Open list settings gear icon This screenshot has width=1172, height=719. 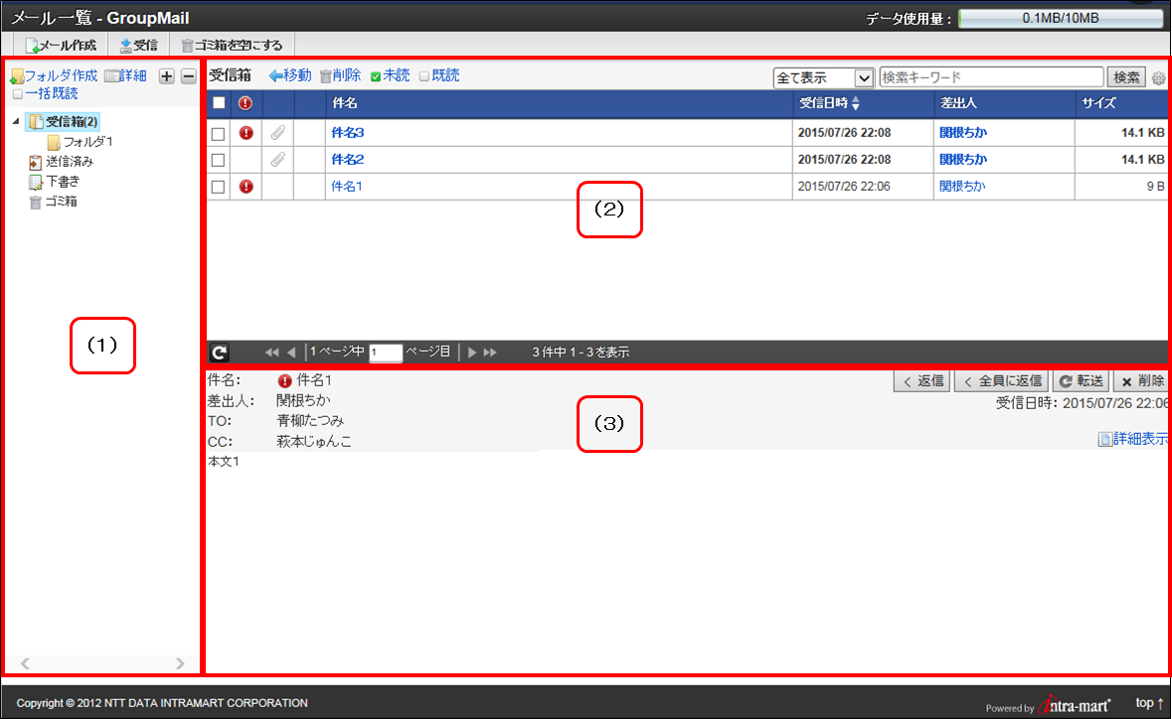pos(1158,77)
